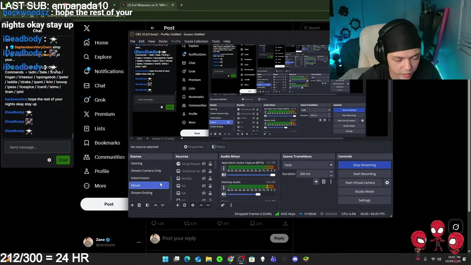Open Scene Collection menu in OBS
The image size is (471, 265).
tap(196, 41)
